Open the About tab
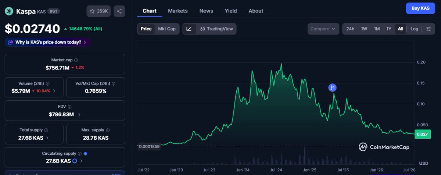This screenshot has height=175, width=441. click(x=256, y=11)
